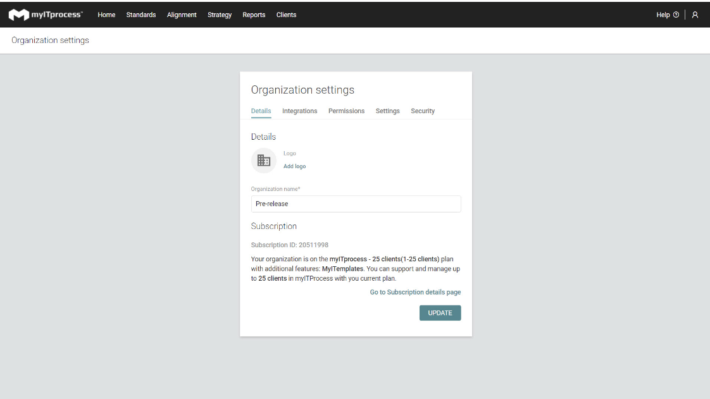This screenshot has width=710, height=399.
Task: Open the Reports menu
Action: click(x=254, y=15)
